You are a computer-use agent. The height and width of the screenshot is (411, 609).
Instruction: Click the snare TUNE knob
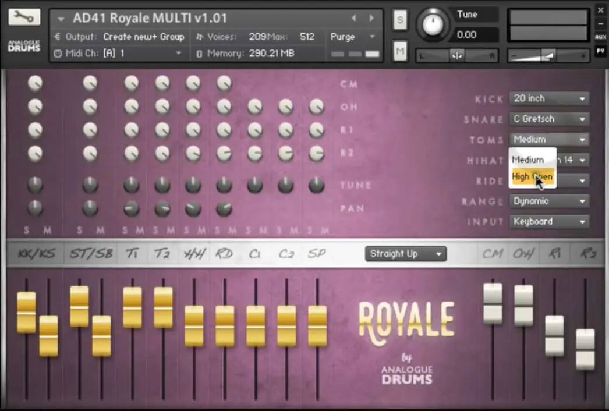(90, 185)
